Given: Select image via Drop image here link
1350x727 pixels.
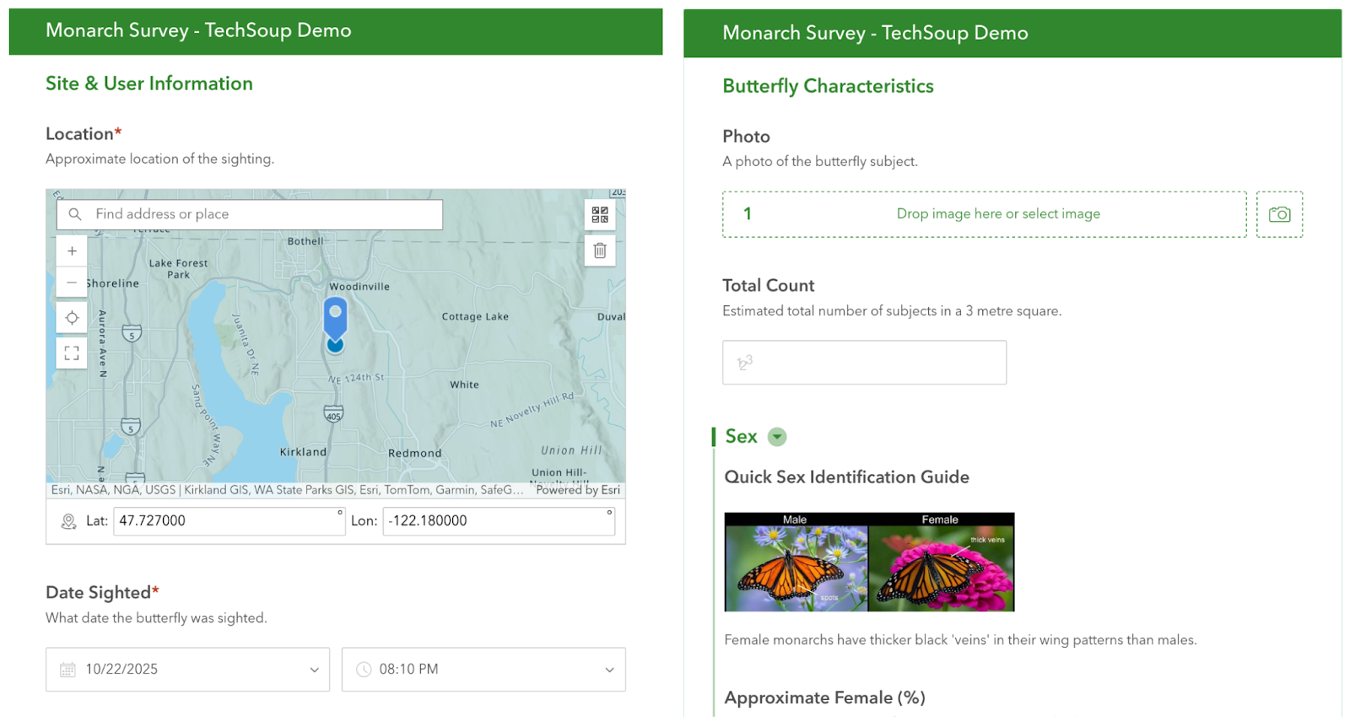Looking at the screenshot, I should coord(997,214).
